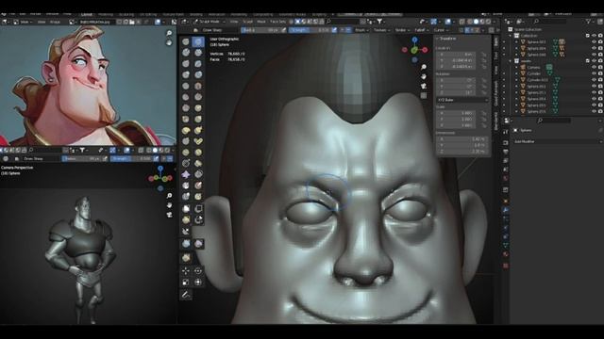Switch to the Sculpting workspace tab
This screenshot has width=604, height=339.
point(126,14)
